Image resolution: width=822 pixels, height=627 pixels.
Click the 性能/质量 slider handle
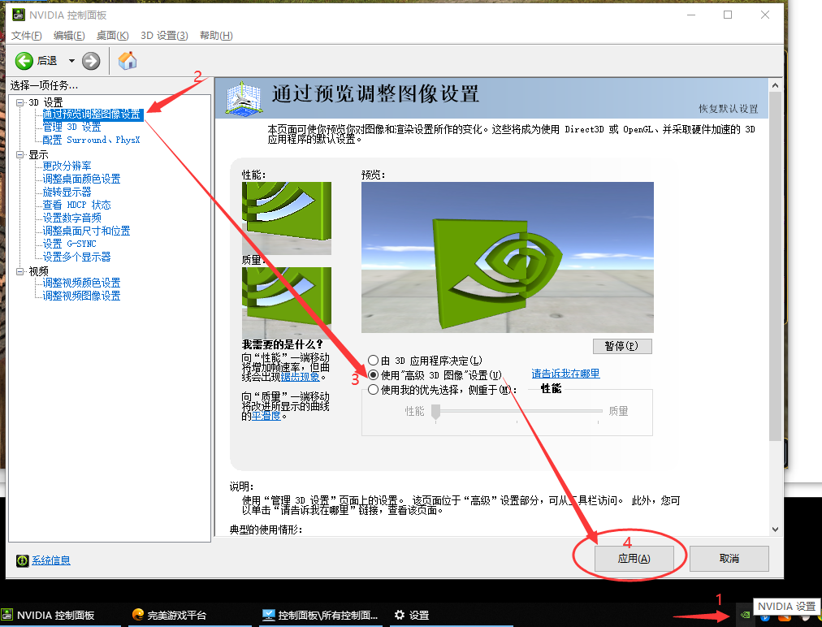coord(435,412)
